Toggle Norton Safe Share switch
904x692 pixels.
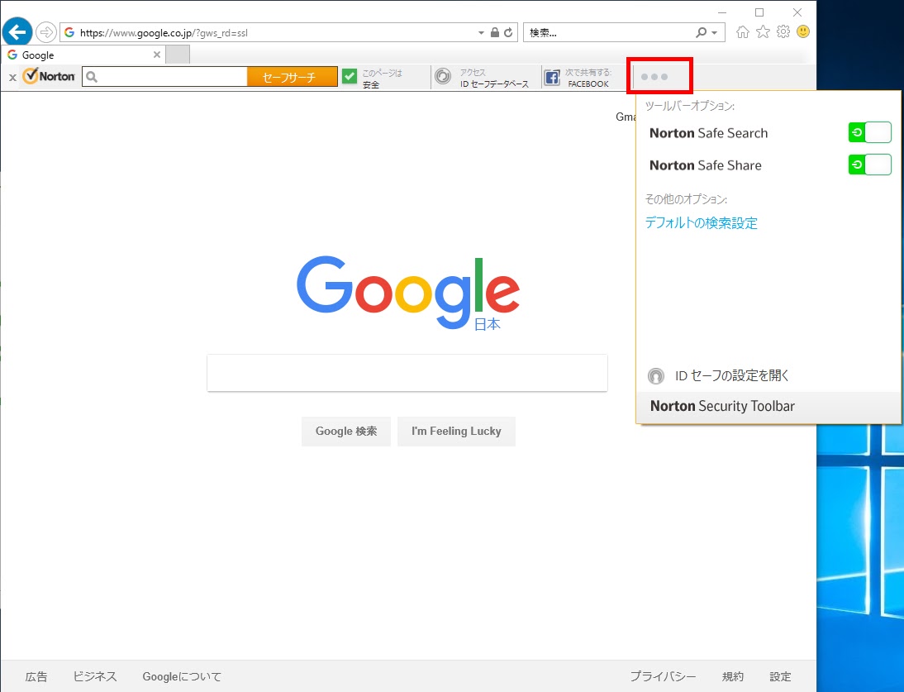[870, 165]
